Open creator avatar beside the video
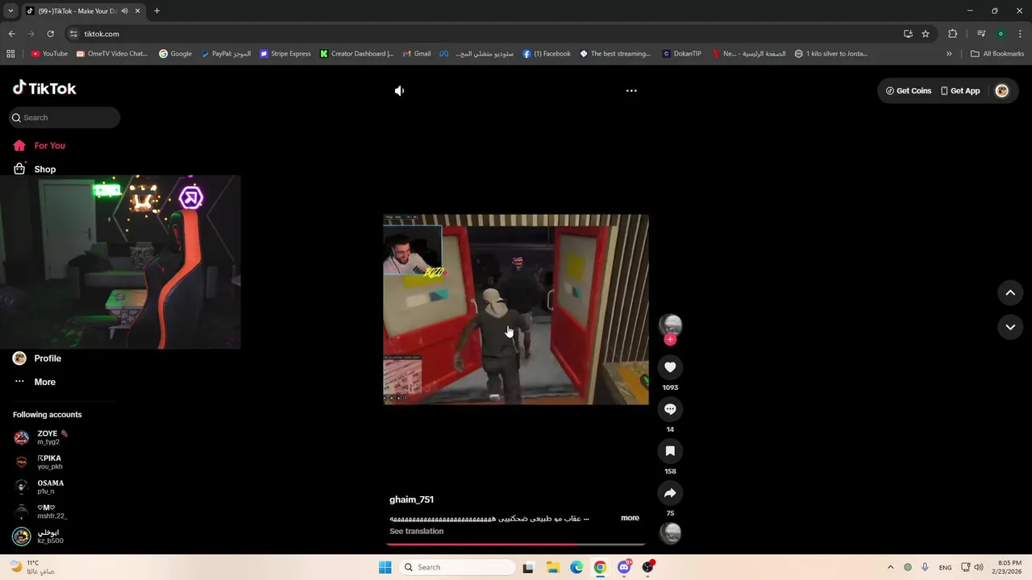The image size is (1032, 580). (670, 325)
